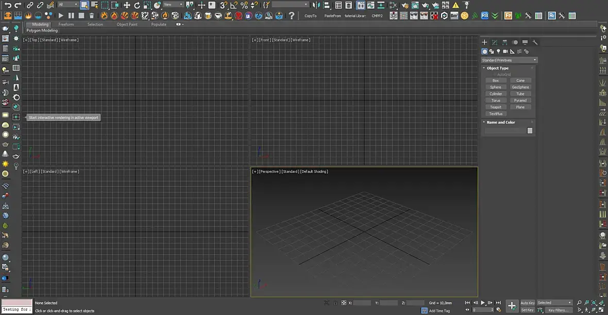This screenshot has height=315, width=608.
Task: Click the Render Setup teapot icon
Action: (405, 5)
